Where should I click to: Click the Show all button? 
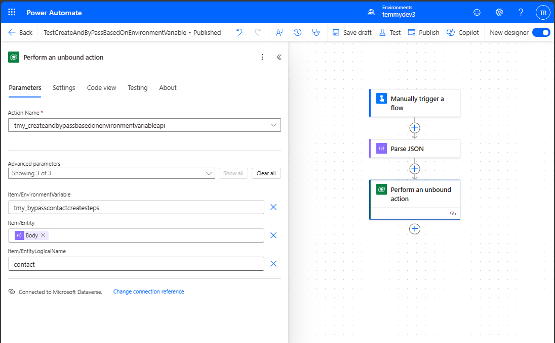point(233,173)
